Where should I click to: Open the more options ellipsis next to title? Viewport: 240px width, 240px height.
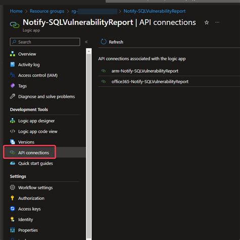tap(217, 22)
